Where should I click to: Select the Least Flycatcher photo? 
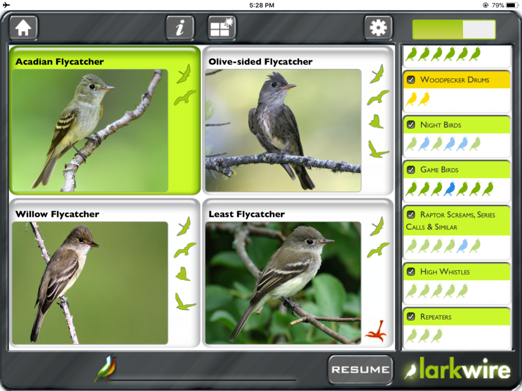283,283
